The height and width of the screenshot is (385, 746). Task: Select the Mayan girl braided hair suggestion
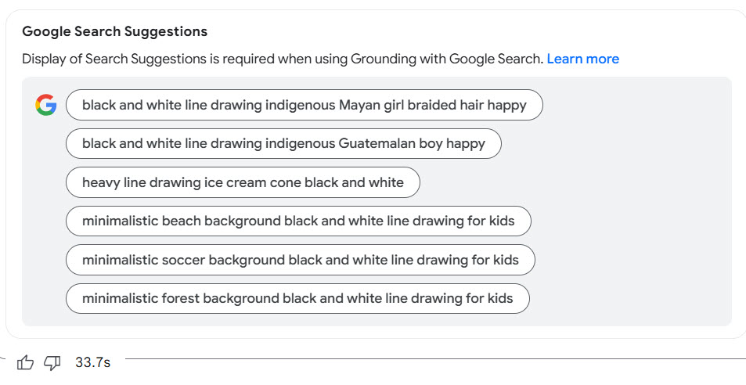pos(304,105)
